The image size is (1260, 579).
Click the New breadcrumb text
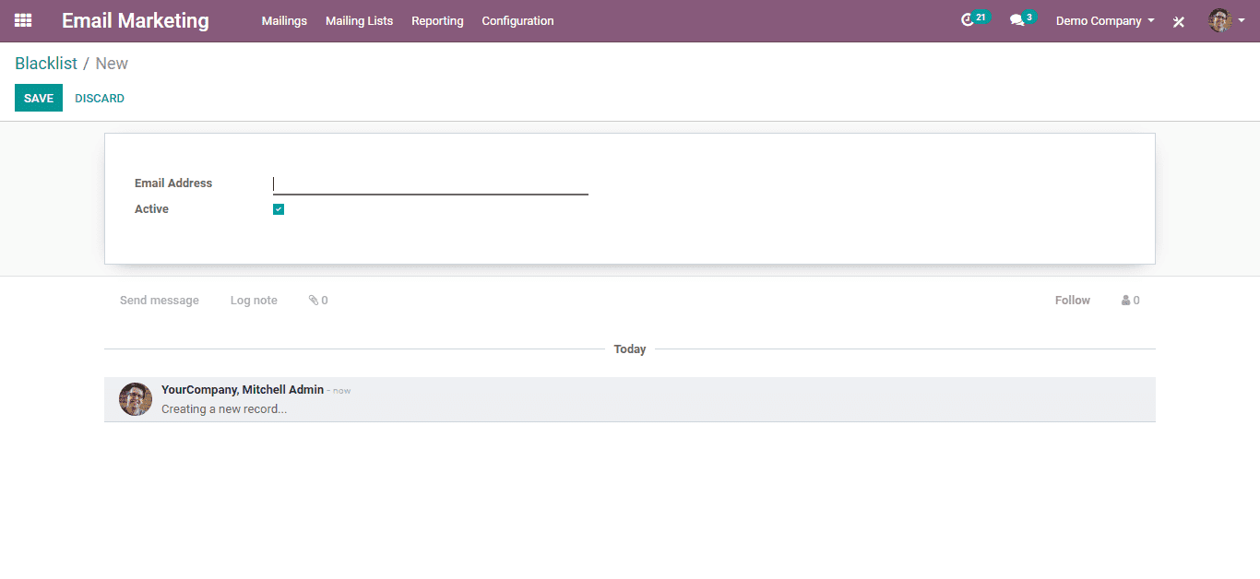(x=112, y=64)
